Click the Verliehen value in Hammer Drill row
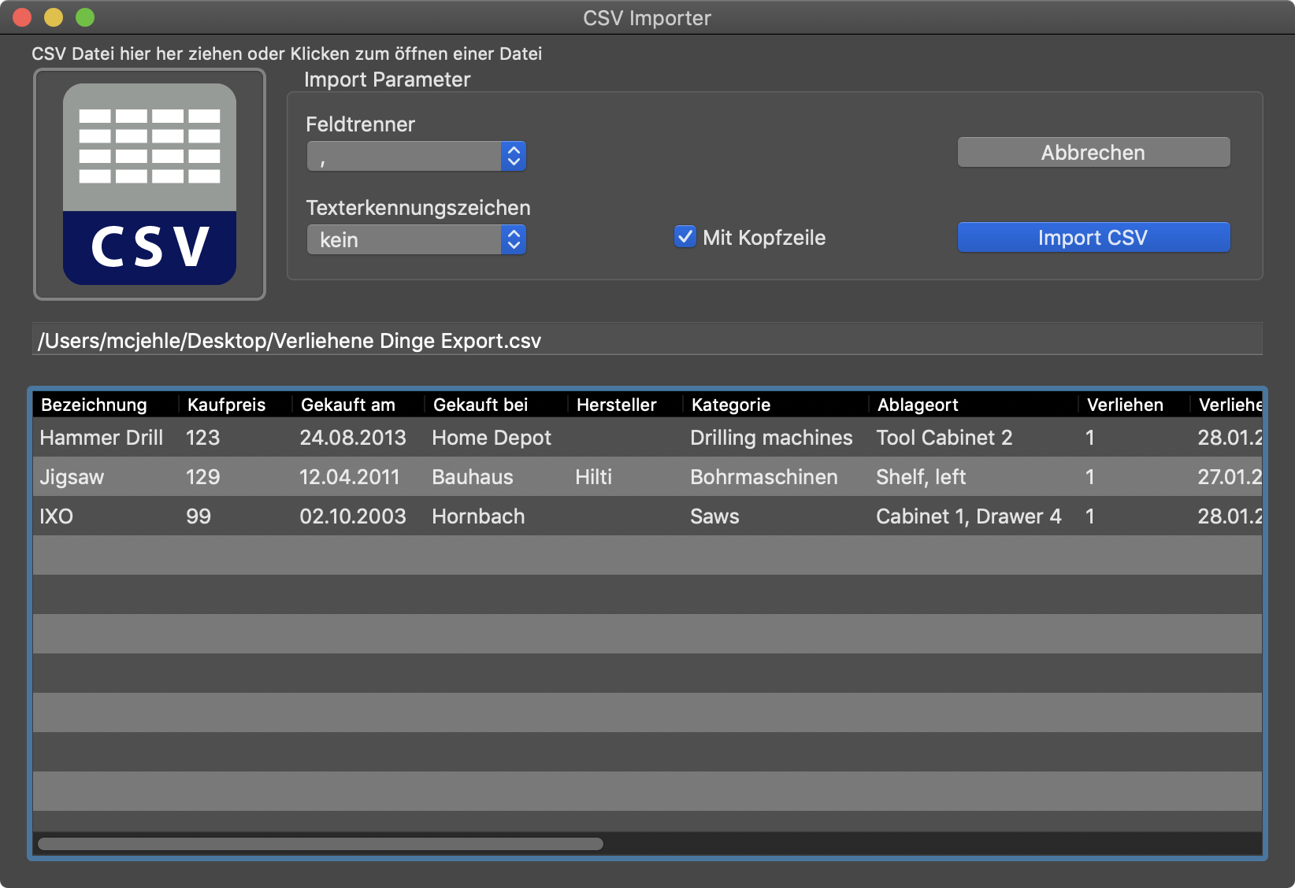Viewport: 1295px width, 888px height. 1090,438
